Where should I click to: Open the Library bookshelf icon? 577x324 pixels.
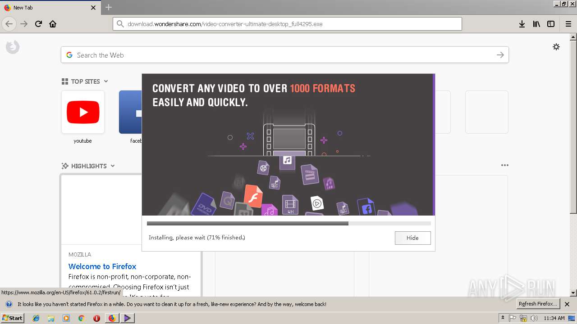[x=536, y=24]
